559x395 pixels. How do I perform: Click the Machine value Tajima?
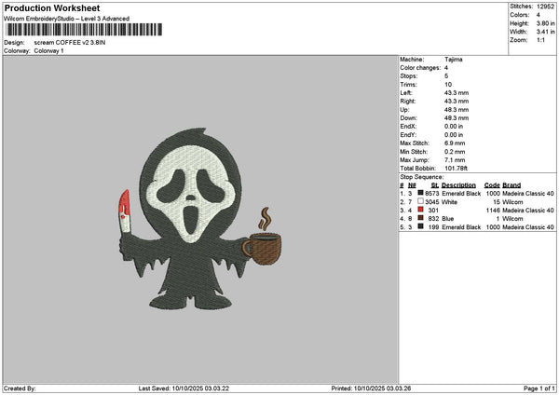pos(454,60)
